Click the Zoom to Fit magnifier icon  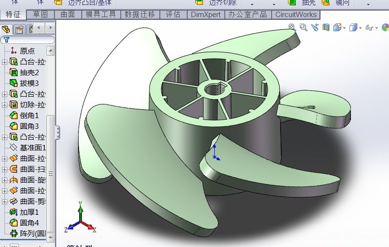pyautogui.click(x=292, y=27)
